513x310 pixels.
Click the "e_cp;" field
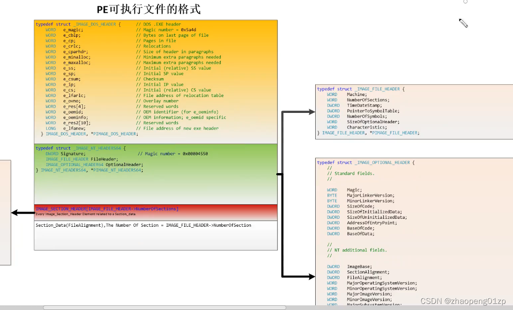(x=70, y=41)
